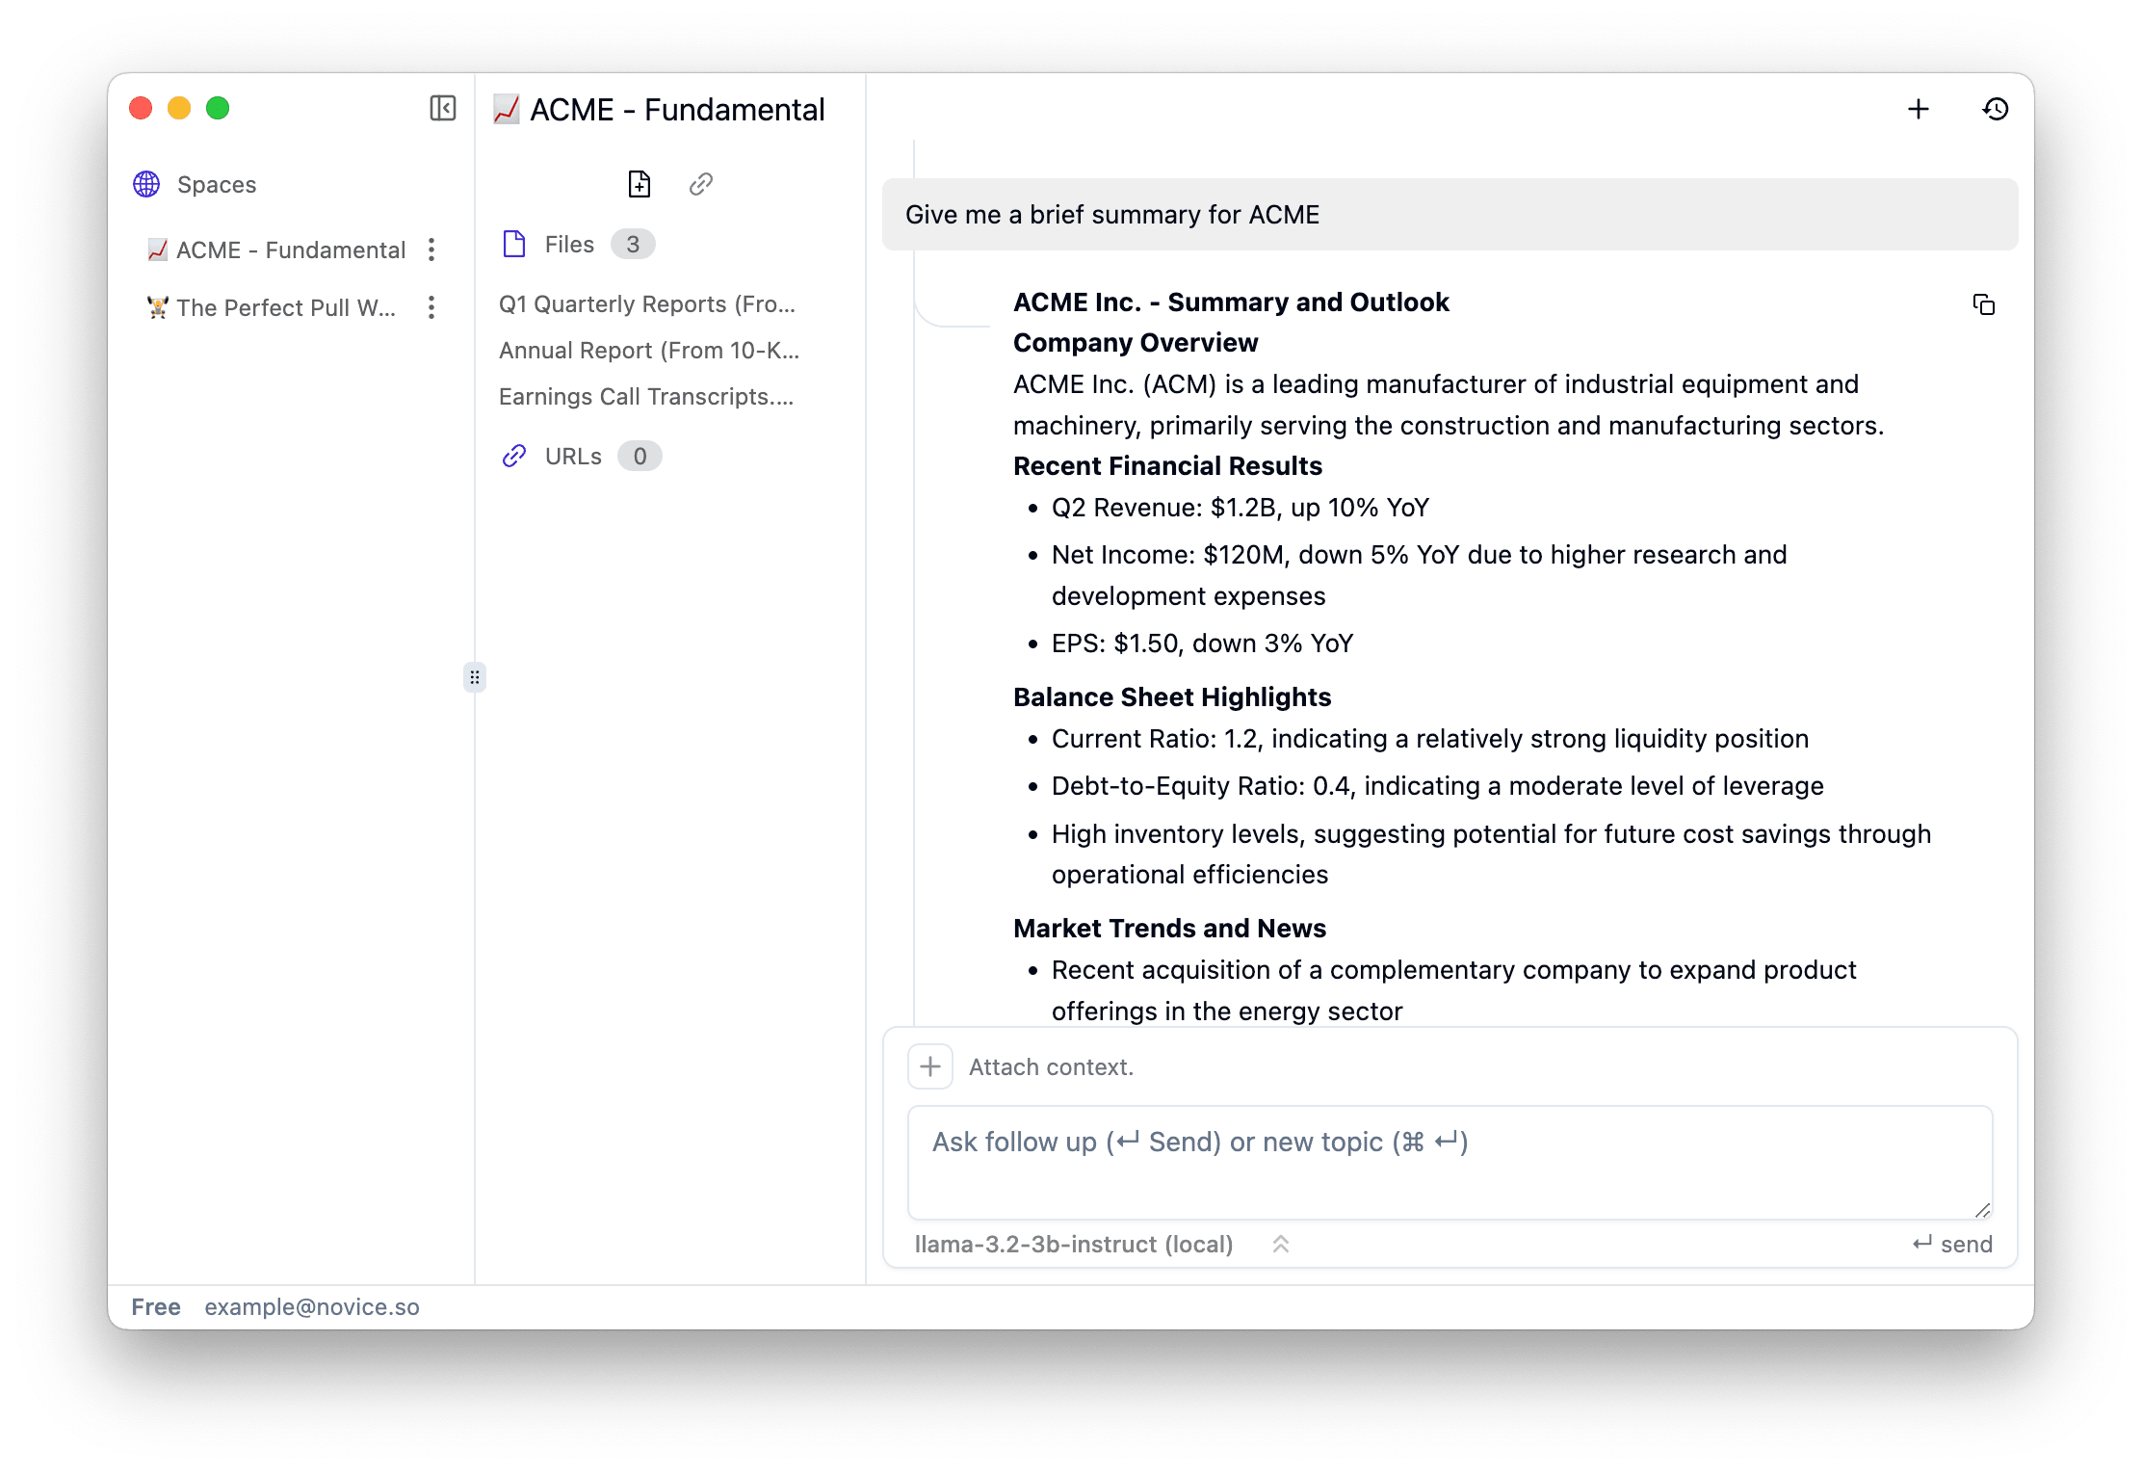This screenshot has height=1472, width=2142.
Task: Click the Files document icon
Action: coord(514,245)
